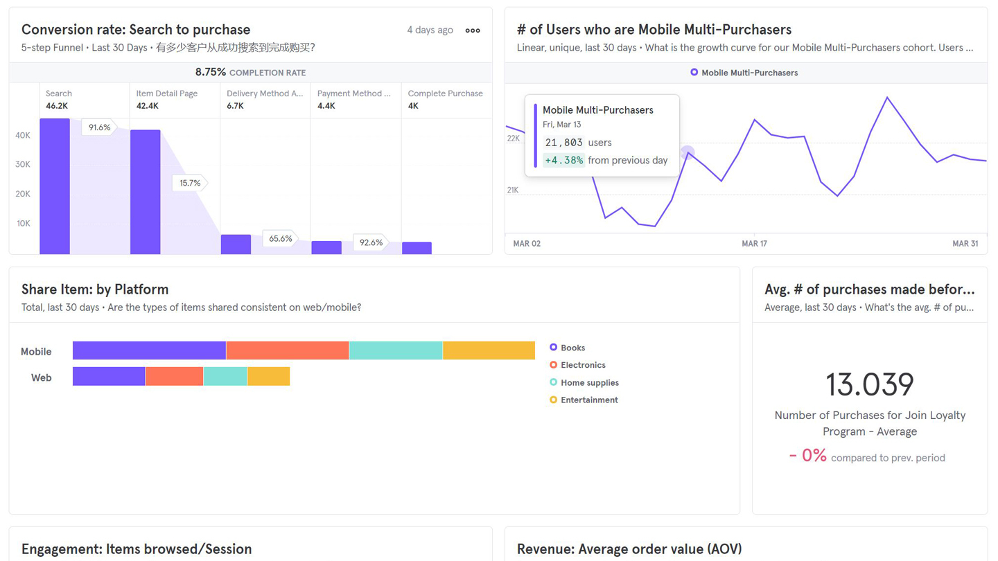
Task: Click the Complete Purchase funnel step header
Action: point(445,93)
